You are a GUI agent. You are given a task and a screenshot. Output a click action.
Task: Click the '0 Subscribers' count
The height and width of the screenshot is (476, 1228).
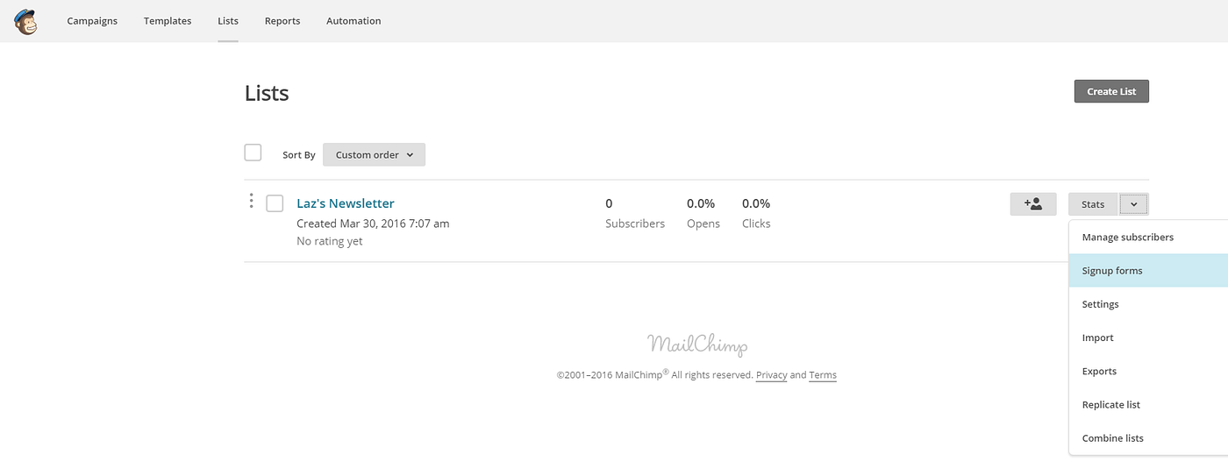click(x=635, y=213)
